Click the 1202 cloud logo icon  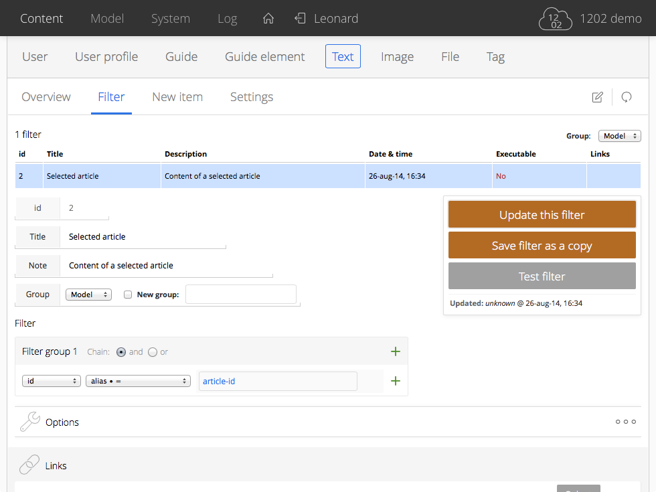[556, 19]
